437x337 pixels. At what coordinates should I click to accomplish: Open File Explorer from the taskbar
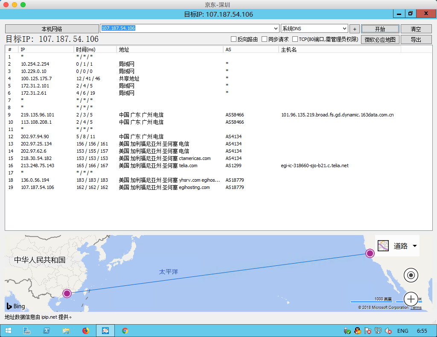66,331
